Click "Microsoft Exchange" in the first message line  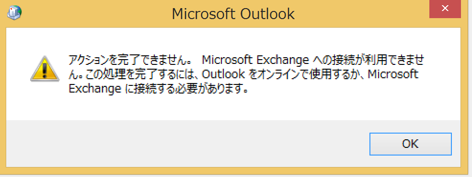[255, 60]
